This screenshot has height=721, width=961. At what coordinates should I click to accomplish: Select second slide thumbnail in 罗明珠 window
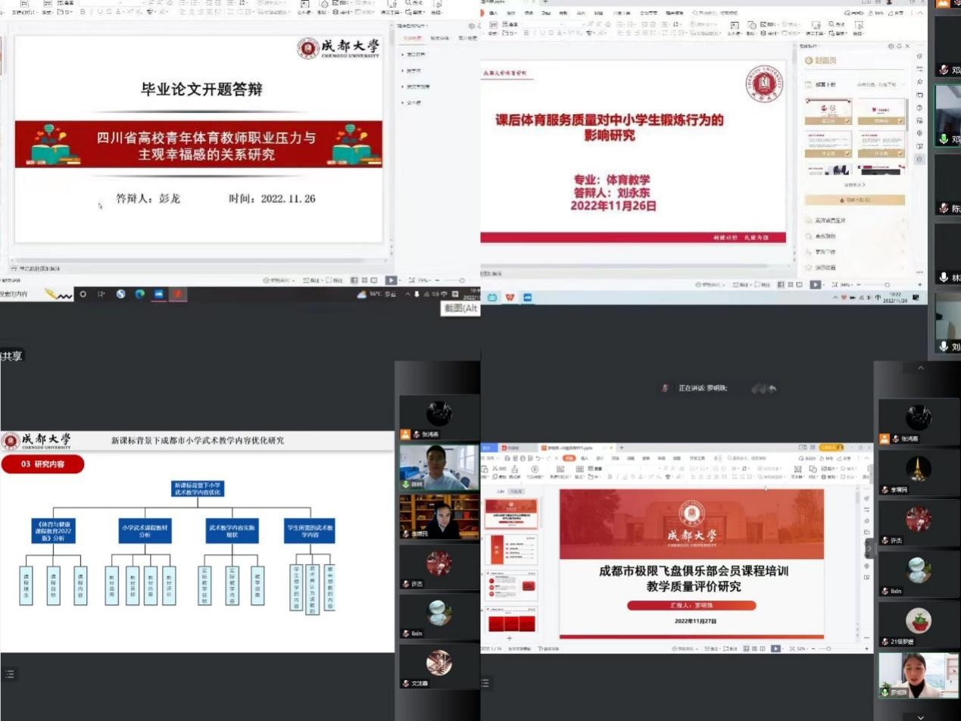click(x=513, y=550)
